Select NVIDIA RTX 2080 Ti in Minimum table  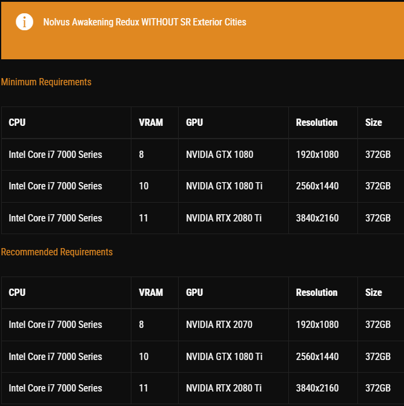pos(224,218)
